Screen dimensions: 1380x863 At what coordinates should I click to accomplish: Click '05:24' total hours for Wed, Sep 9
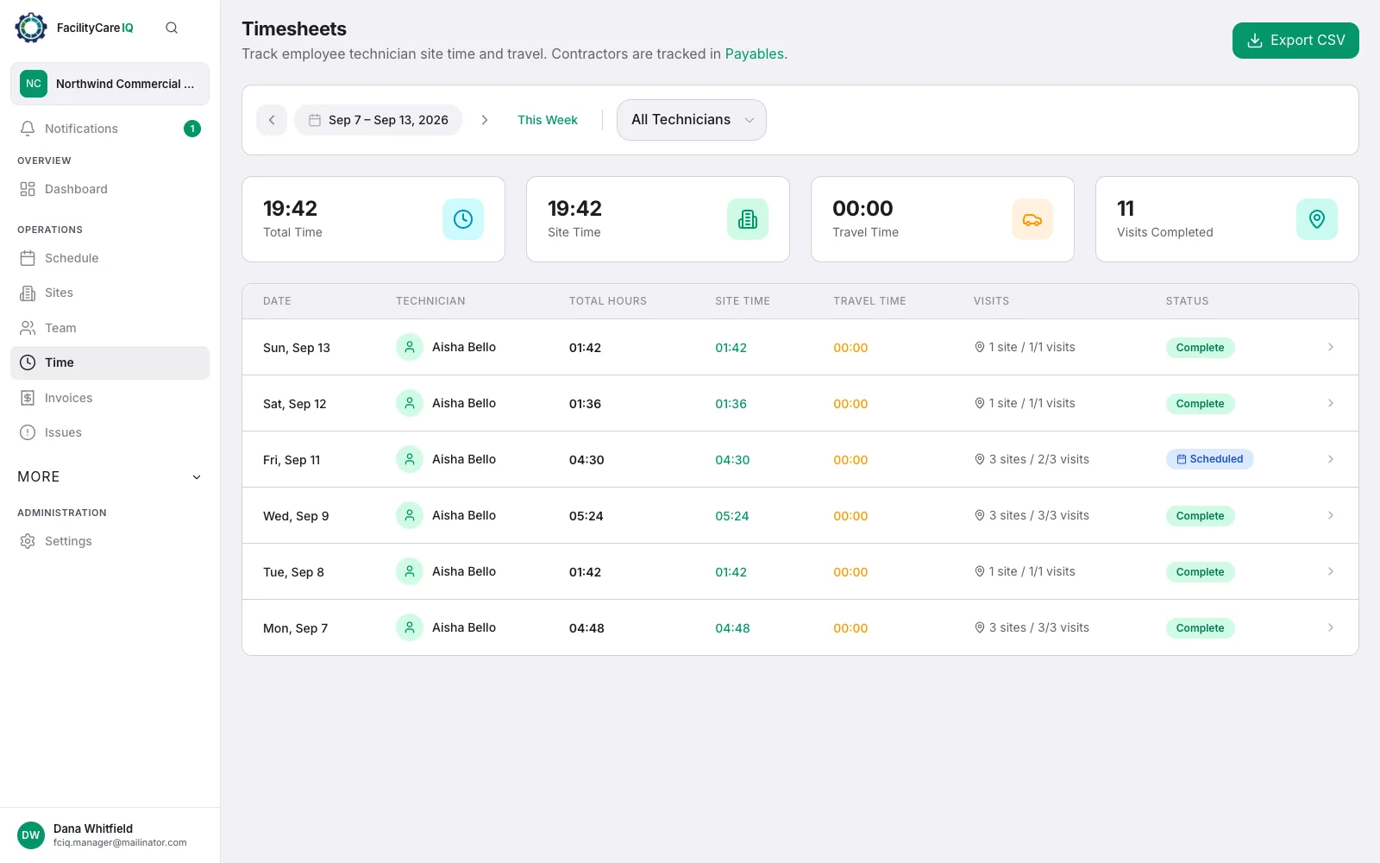(x=586, y=516)
